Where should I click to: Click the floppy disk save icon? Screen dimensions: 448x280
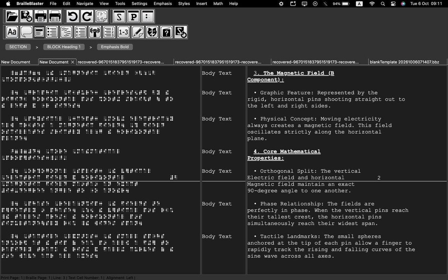(27, 16)
